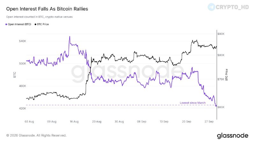This screenshot has height=143, width=255.
Task: Click the CRYPTO_HD watermark text
Action: pyautogui.click(x=232, y=7)
